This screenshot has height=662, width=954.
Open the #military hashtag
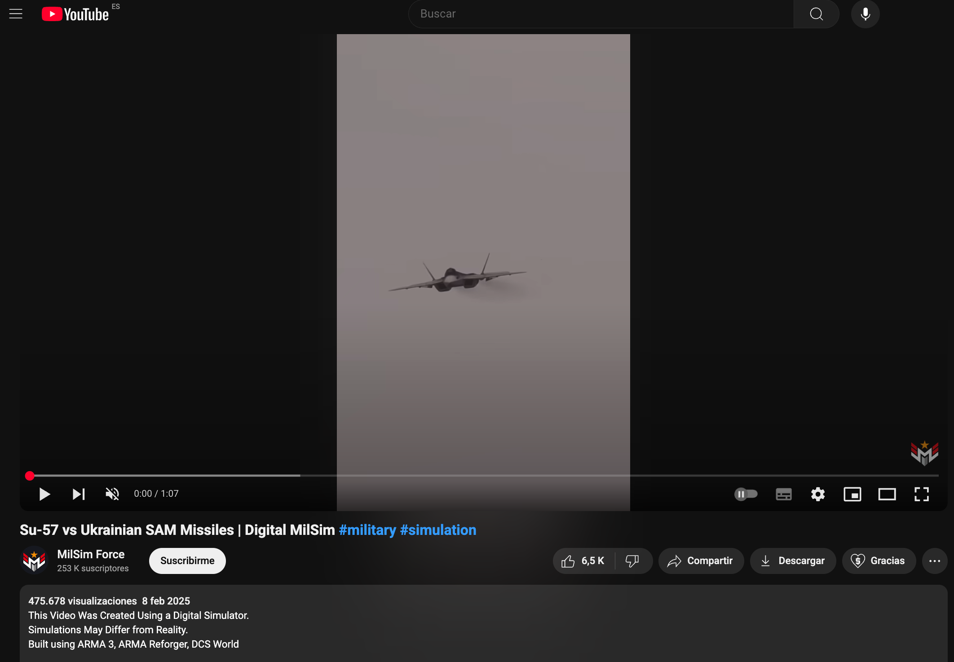(x=367, y=530)
